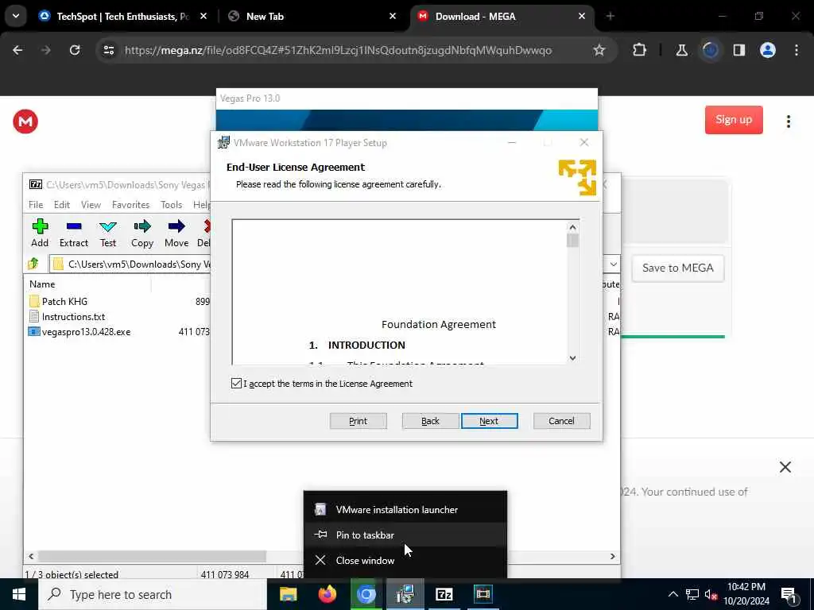Reload the MEGA page

(75, 50)
